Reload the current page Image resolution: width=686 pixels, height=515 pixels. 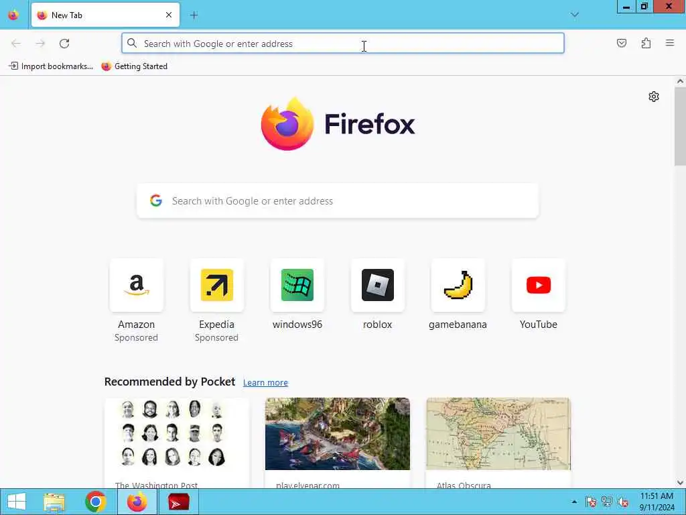[x=64, y=44]
